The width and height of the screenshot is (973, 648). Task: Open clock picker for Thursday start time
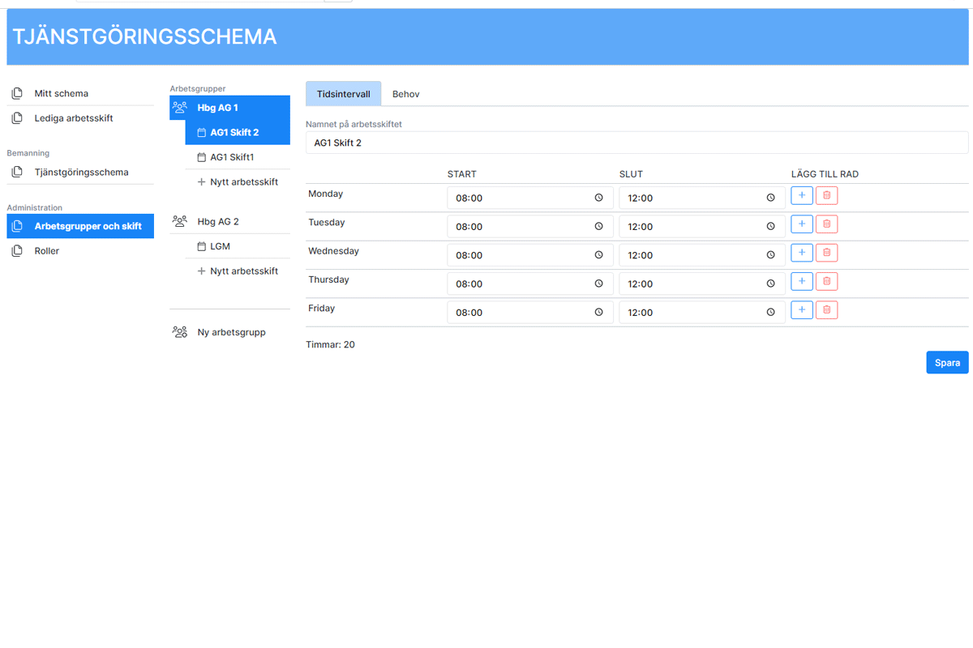tap(598, 283)
